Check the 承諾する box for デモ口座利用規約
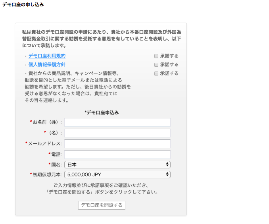The height and width of the screenshot is (224, 269). [x=156, y=56]
